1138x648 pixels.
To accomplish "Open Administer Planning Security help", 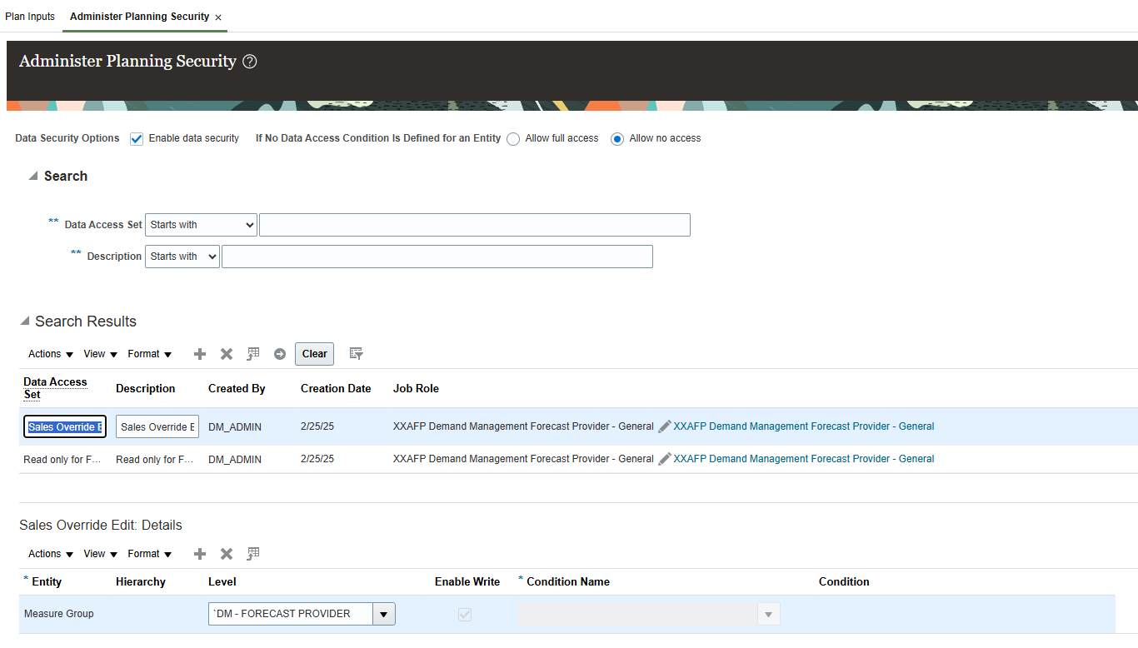I will click(250, 61).
